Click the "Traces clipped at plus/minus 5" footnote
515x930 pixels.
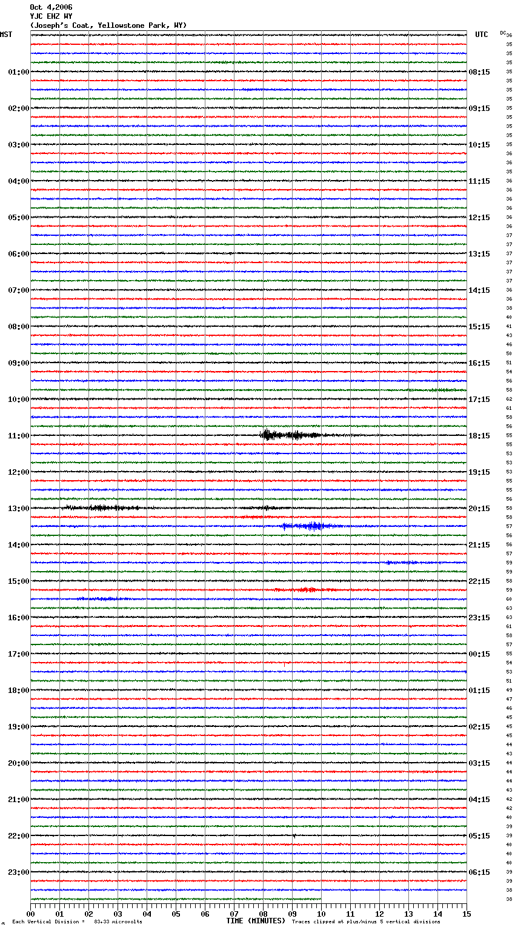coord(366,922)
